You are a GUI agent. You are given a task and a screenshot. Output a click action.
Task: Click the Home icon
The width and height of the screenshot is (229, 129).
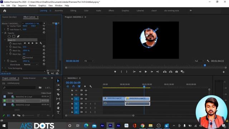tap(5, 11)
